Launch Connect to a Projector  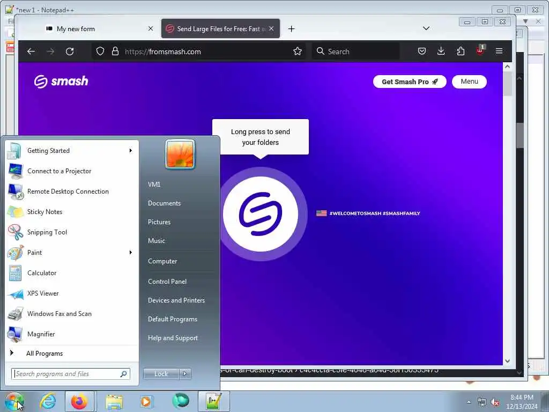72,171
